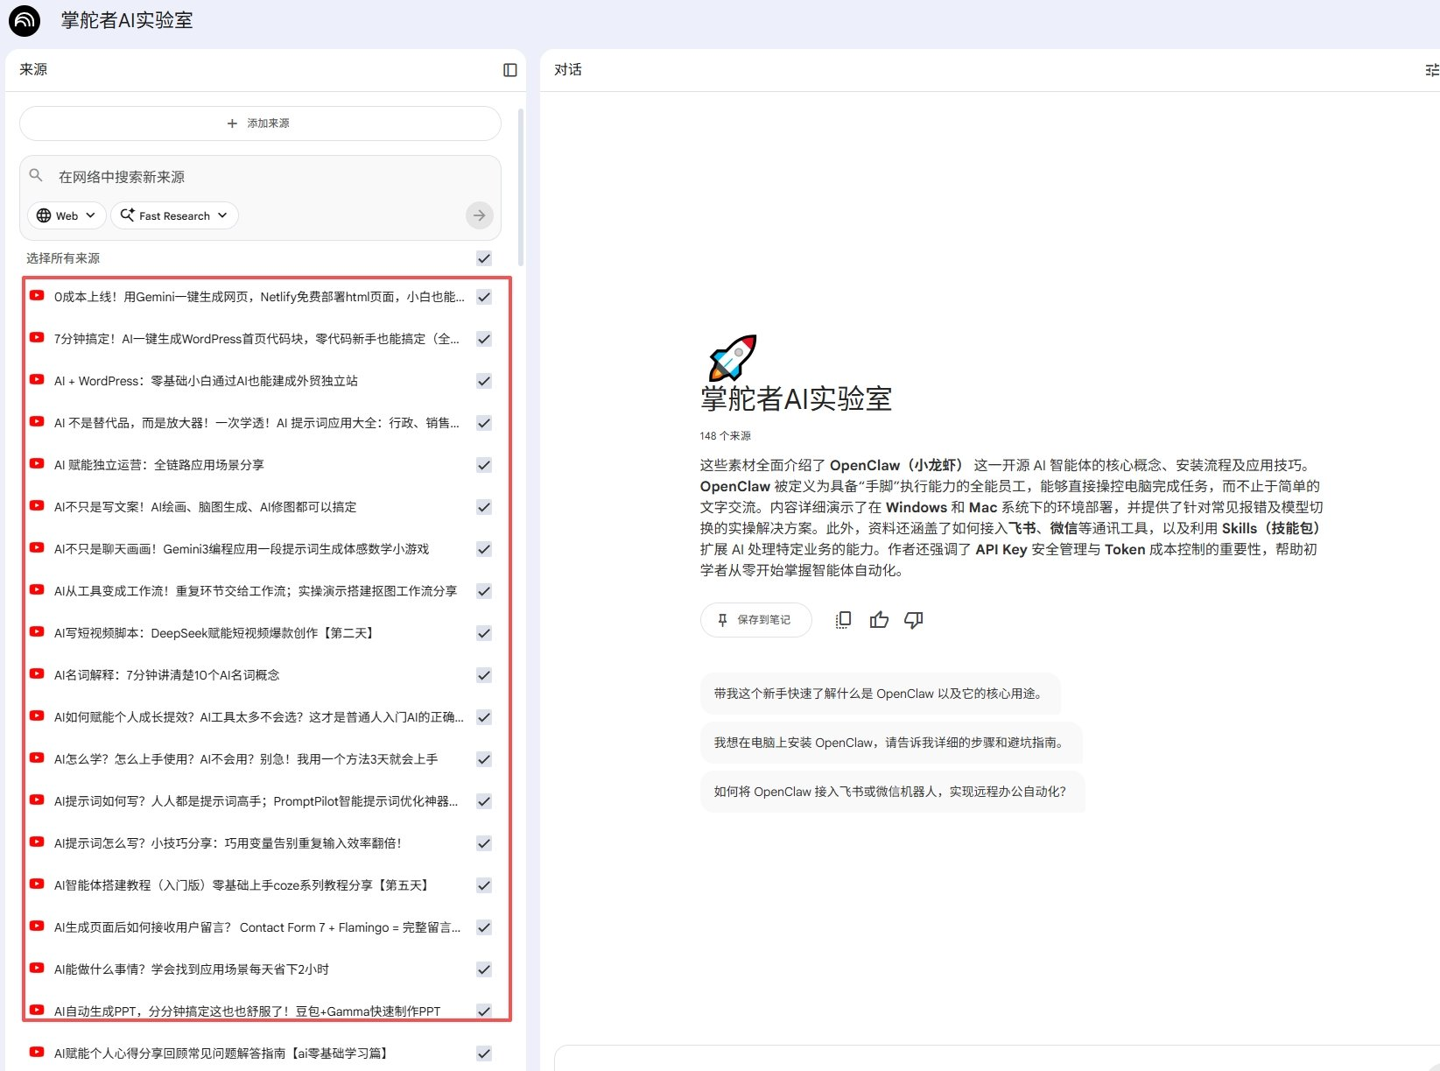Select suggestion 带我这个新手快速了解 OpenClaw

point(880,694)
